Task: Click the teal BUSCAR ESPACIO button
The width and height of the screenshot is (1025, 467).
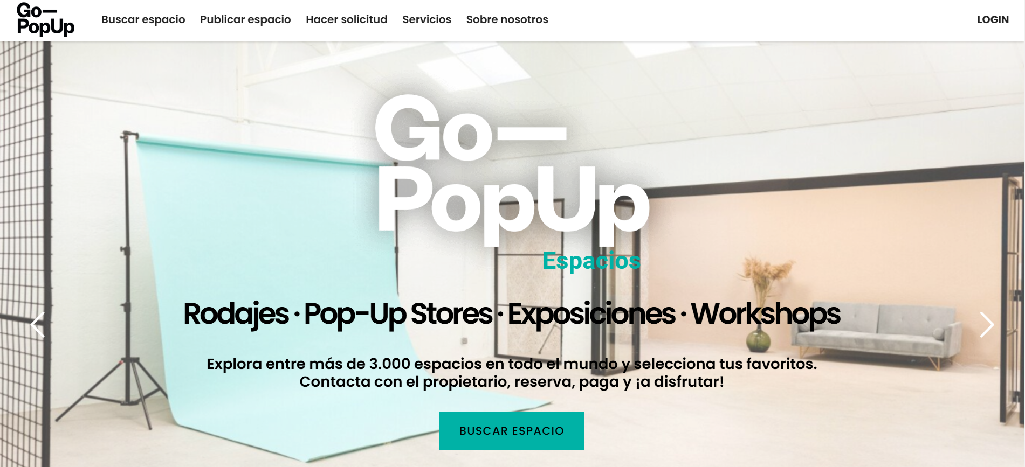Action: (x=512, y=431)
